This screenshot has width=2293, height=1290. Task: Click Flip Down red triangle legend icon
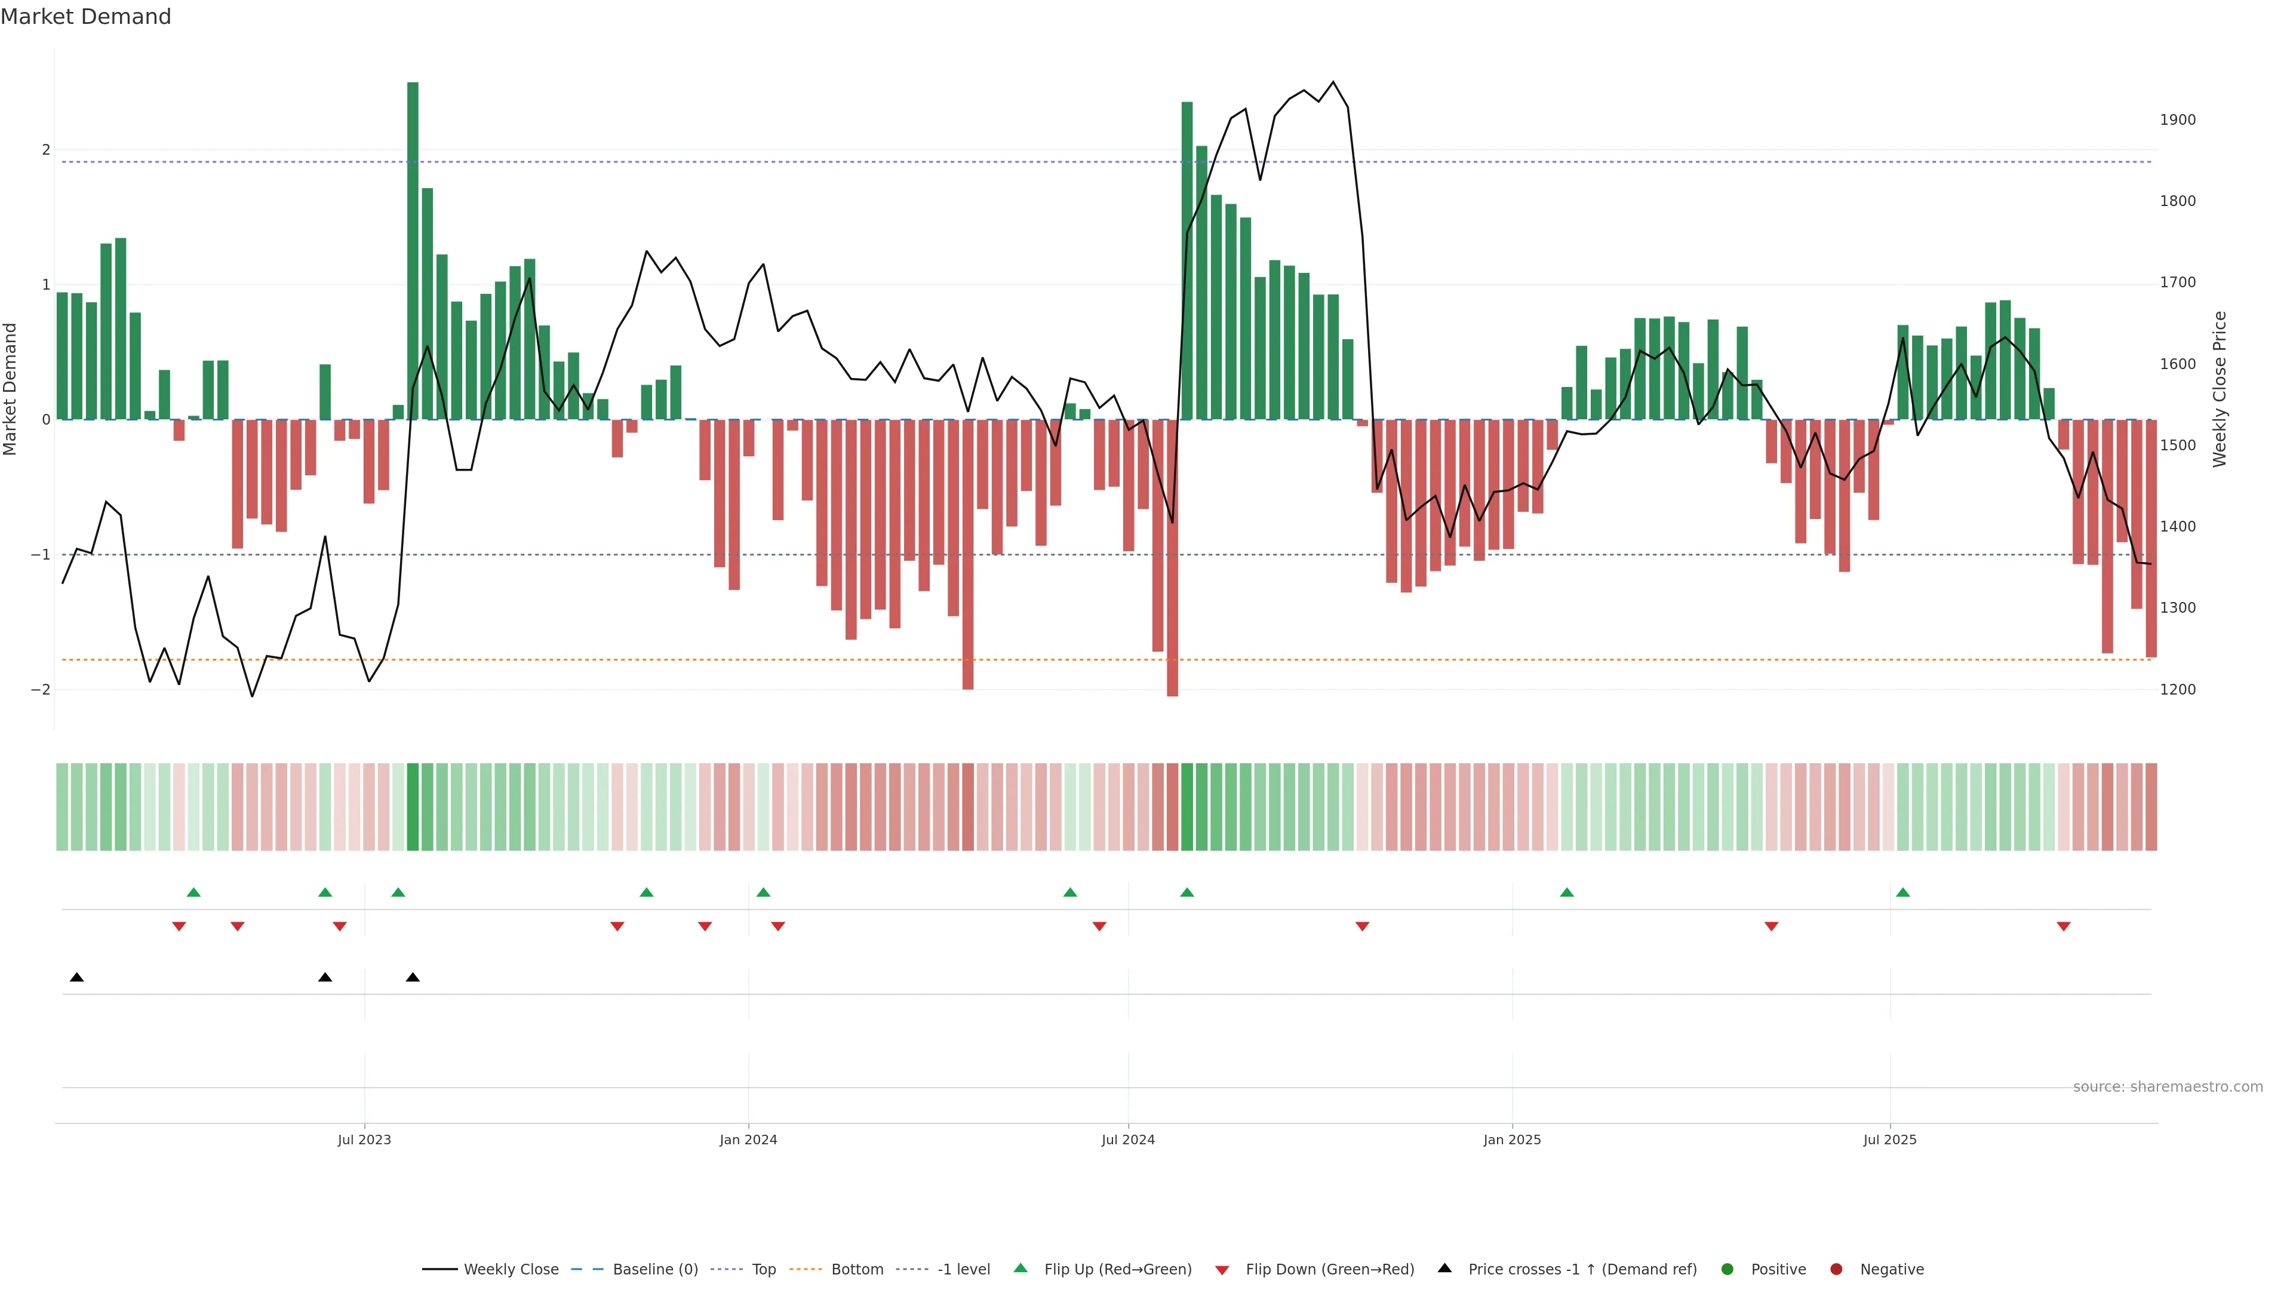point(1222,1270)
